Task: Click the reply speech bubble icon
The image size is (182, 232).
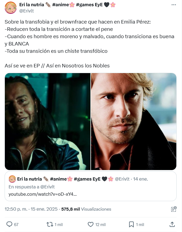Action: [9, 224]
